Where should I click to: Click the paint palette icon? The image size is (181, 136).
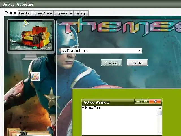[x=35, y=76]
